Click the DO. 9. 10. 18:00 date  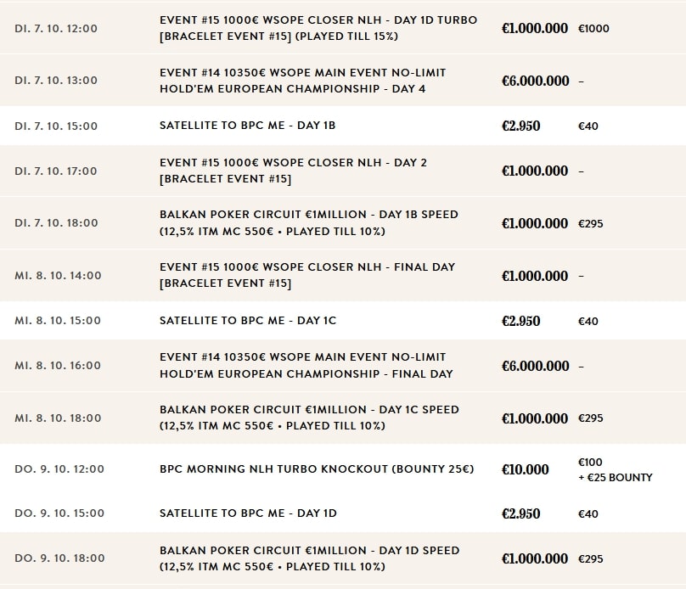[x=59, y=558]
